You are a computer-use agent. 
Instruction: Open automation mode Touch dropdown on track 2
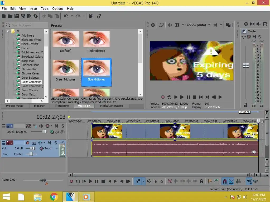pos(57,148)
